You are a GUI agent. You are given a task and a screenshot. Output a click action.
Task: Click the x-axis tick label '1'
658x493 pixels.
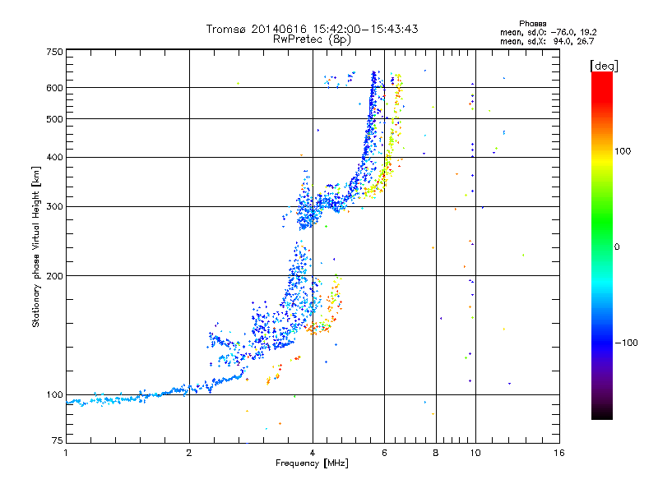pos(66,453)
